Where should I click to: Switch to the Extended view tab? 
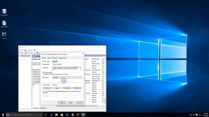pos(36,108)
